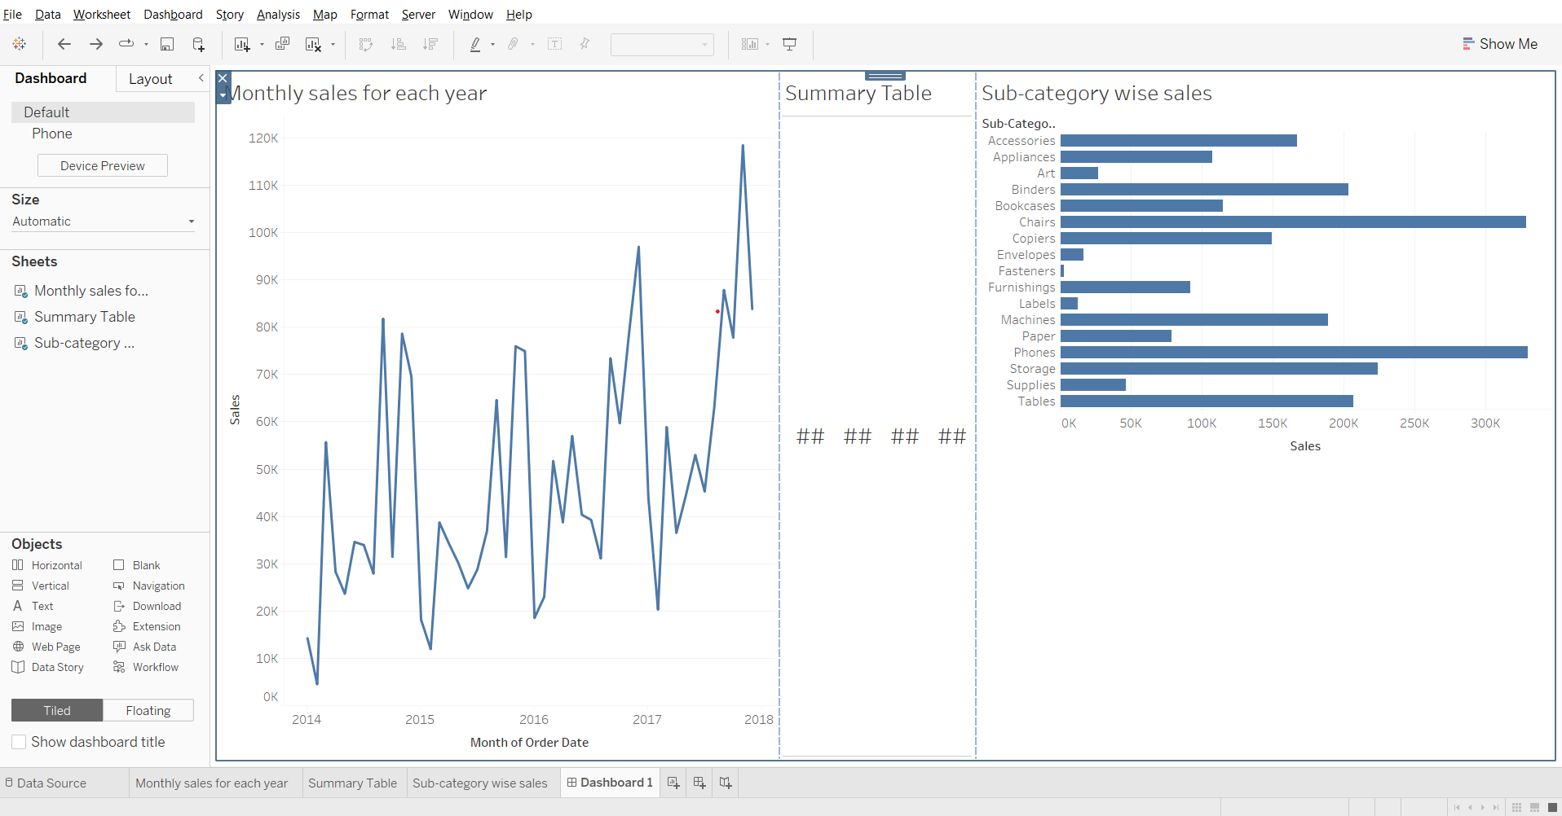
Task: Open the Analysis menu
Action: click(278, 14)
